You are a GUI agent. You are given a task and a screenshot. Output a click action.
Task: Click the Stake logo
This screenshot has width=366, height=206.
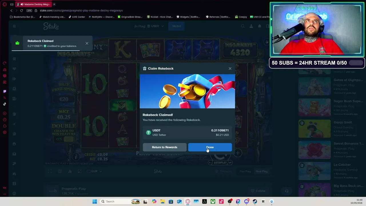click(51, 26)
